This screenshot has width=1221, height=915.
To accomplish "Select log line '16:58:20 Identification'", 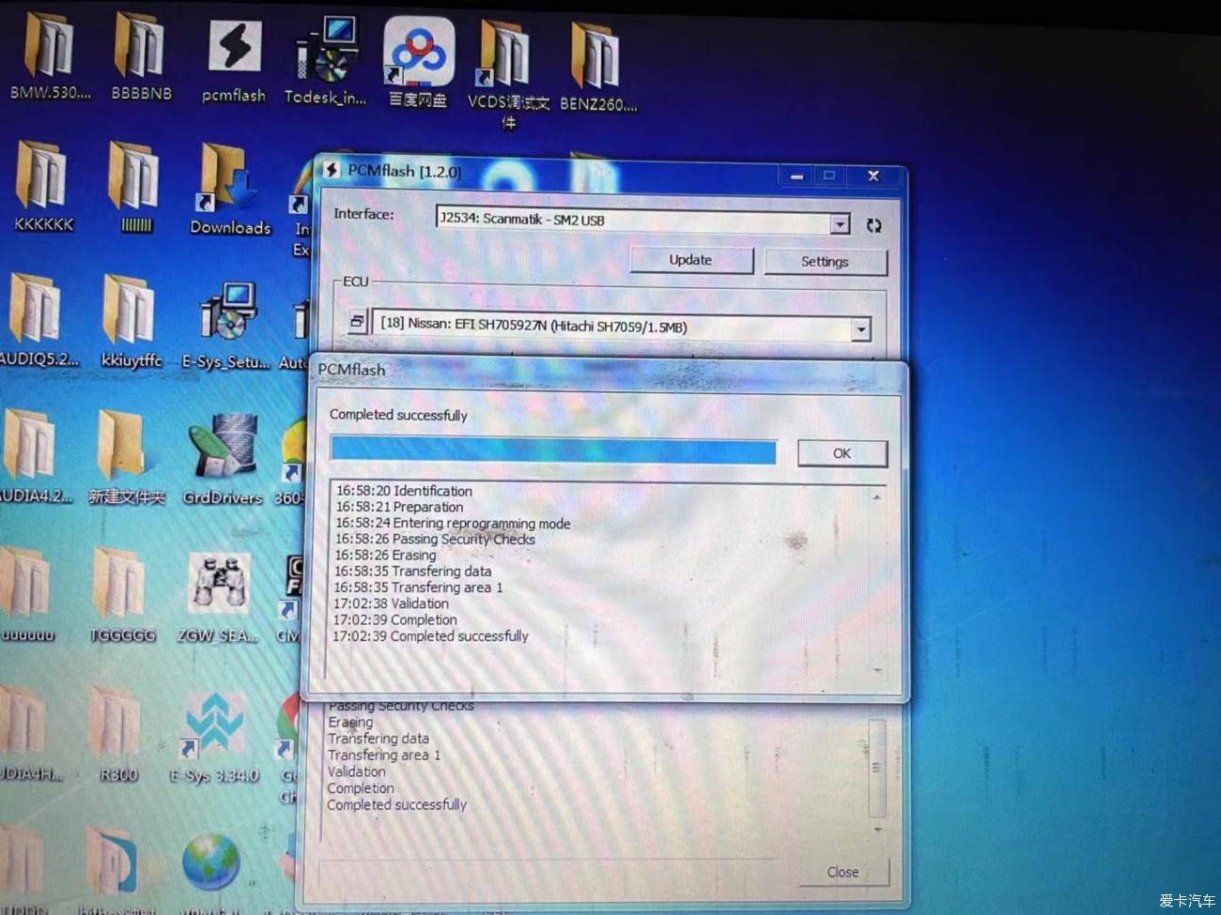I will point(404,491).
